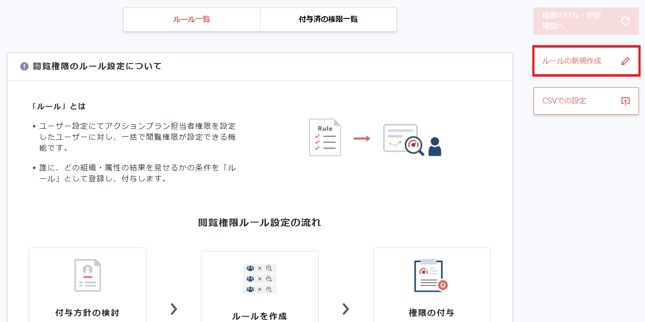Switch to the ルール一覧 tab
The height and width of the screenshot is (322, 645).
click(x=192, y=19)
